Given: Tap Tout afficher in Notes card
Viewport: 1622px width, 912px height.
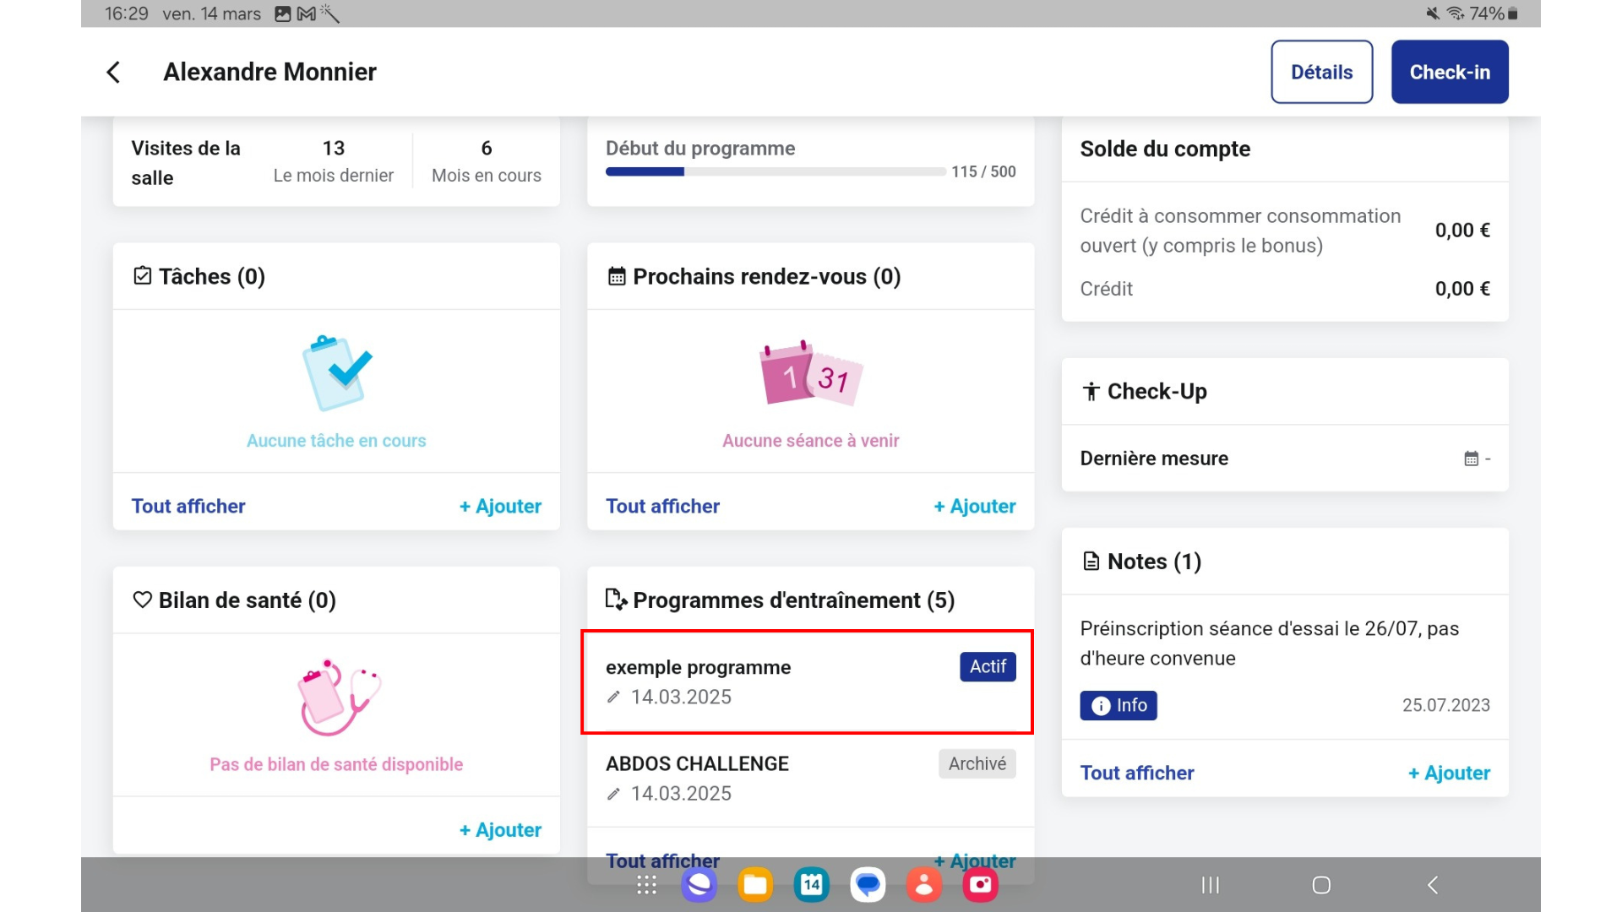Looking at the screenshot, I should tap(1137, 773).
